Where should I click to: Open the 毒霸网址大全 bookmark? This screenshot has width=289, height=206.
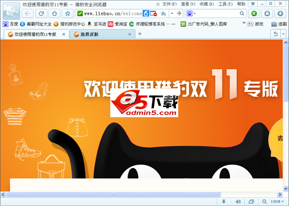(x=36, y=24)
